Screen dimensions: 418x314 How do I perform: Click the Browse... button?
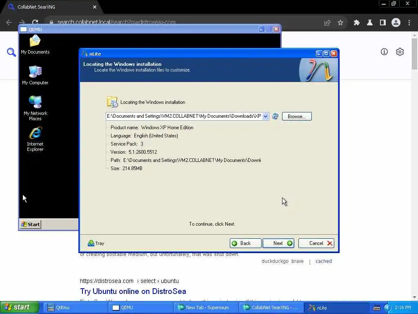(x=297, y=117)
